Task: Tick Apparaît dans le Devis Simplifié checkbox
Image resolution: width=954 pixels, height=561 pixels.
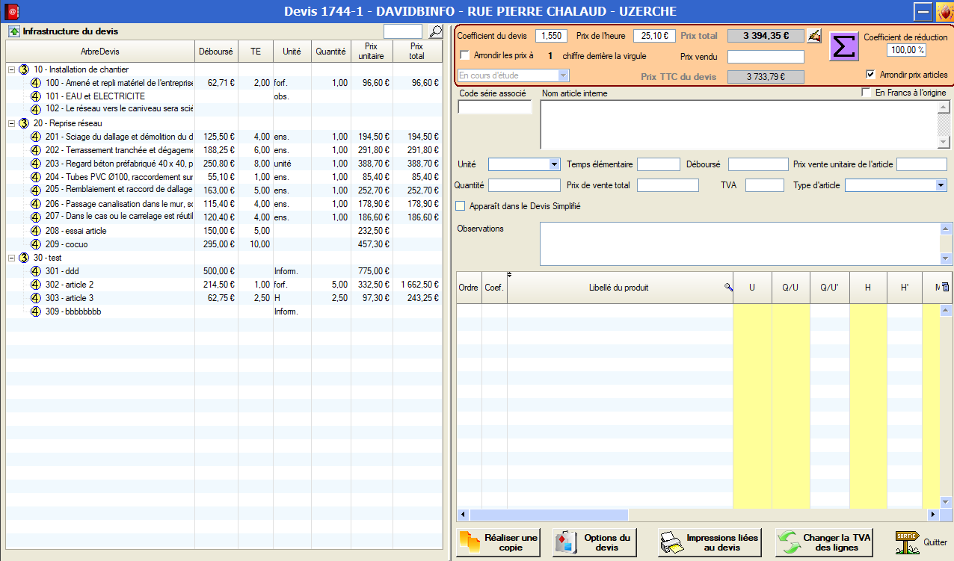Action: click(x=461, y=206)
